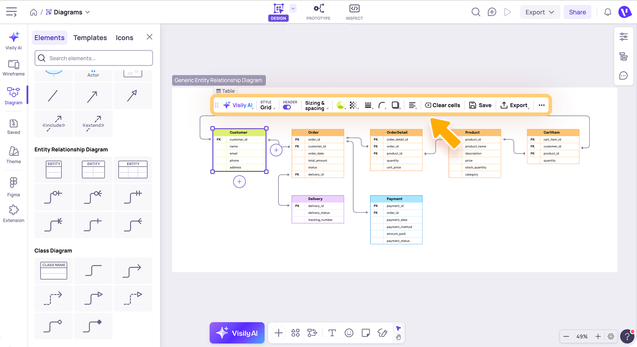Viewport: 637px width, 347px height.
Task: Select the hand pan tool
Action: [x=398, y=337]
